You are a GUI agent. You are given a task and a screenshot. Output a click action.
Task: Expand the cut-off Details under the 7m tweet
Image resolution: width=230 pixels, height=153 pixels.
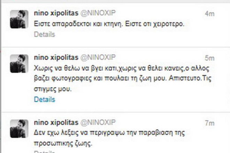pyautogui.click(x=45, y=152)
